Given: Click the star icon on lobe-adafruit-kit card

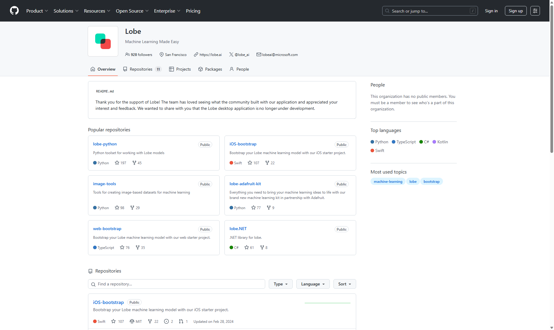Looking at the screenshot, I should [x=254, y=208].
